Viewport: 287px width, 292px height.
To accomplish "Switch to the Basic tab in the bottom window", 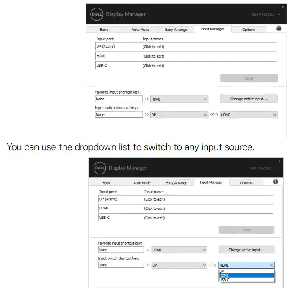I will click(x=107, y=183).
